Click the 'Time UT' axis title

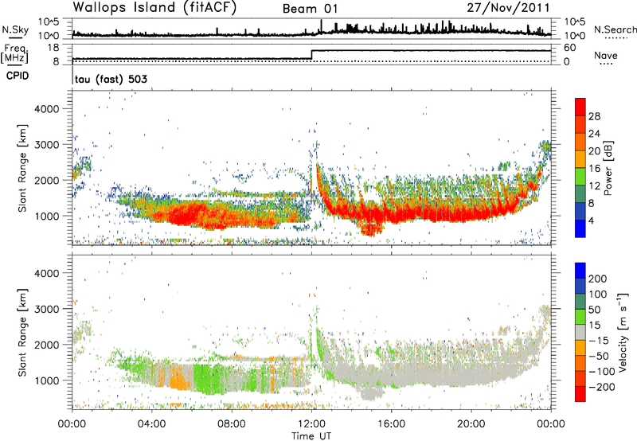click(x=311, y=436)
